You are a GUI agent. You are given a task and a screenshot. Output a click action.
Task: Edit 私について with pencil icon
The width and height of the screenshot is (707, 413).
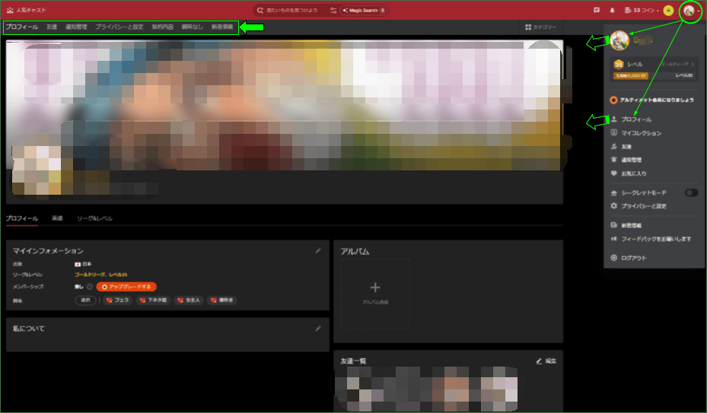318,329
